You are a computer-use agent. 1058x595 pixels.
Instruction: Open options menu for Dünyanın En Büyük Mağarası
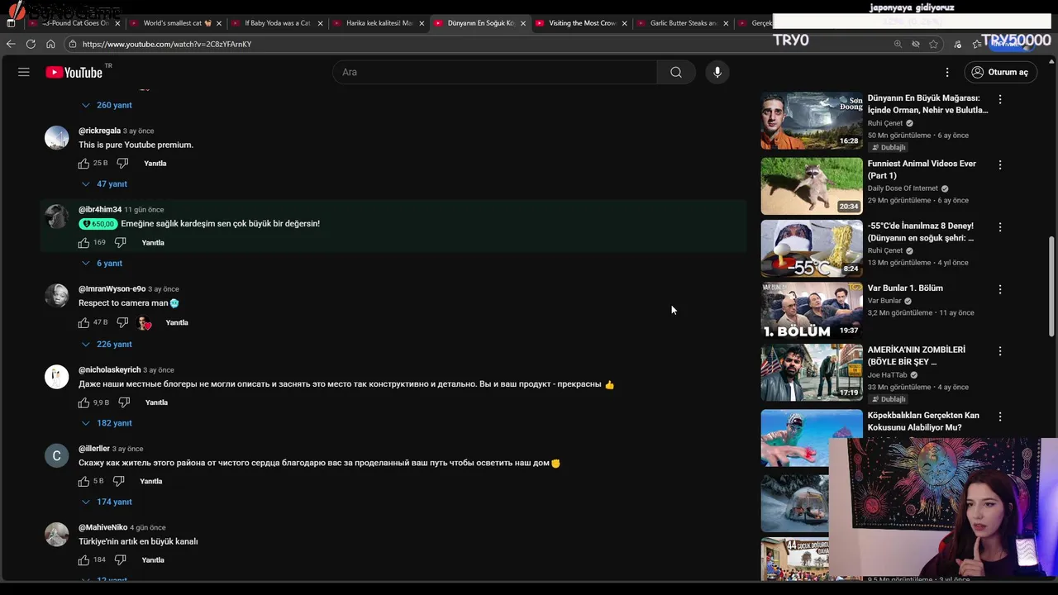click(1000, 99)
